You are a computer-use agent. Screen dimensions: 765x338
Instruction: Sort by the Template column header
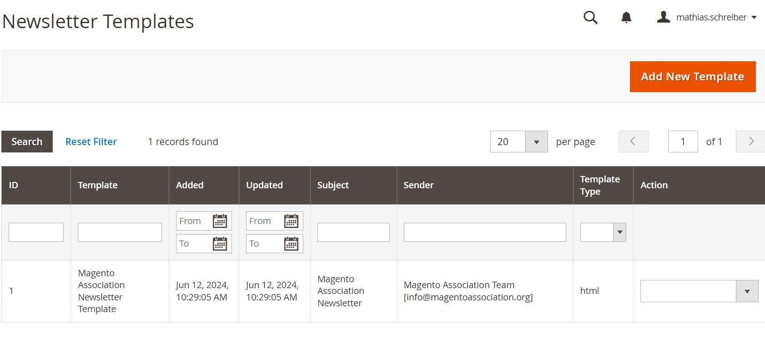pos(98,185)
